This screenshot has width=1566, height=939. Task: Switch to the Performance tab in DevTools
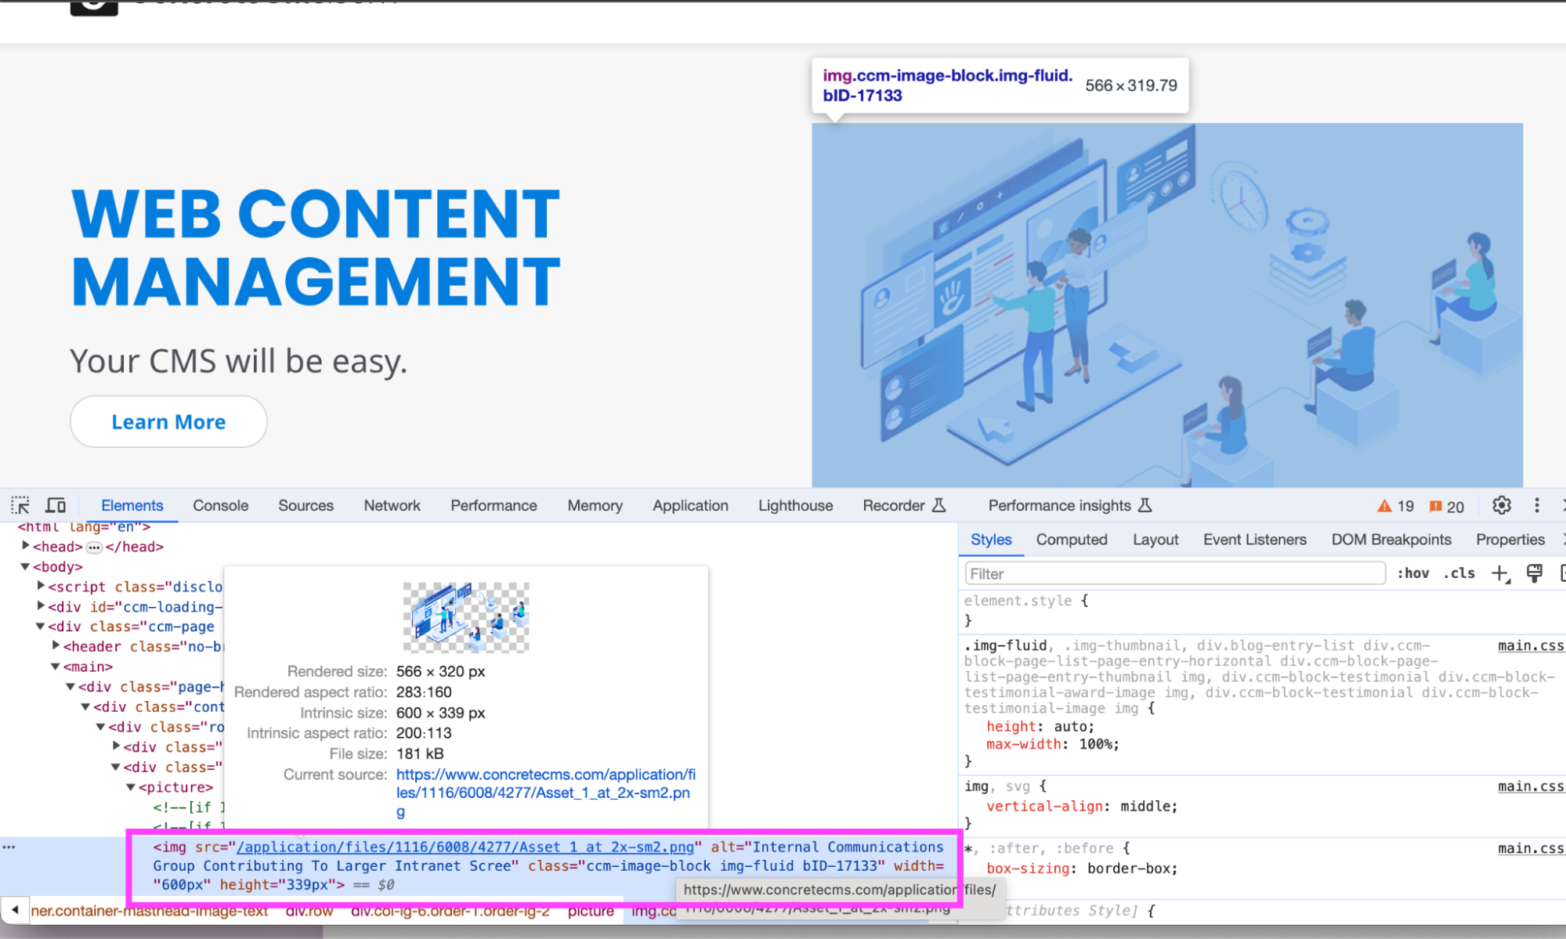pos(493,505)
